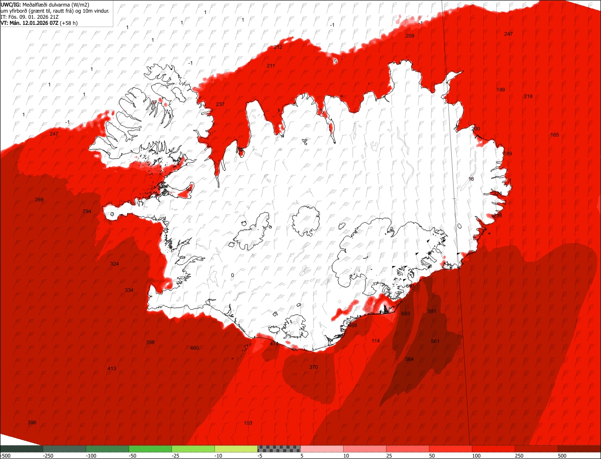
Task: Click the flux value 564
Action: tap(409, 359)
